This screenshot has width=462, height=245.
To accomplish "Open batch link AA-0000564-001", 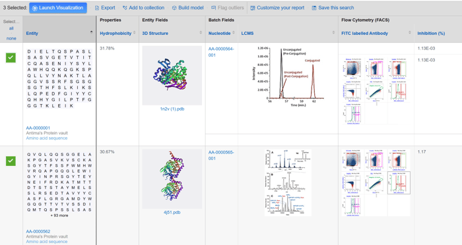I will tap(221, 52).
